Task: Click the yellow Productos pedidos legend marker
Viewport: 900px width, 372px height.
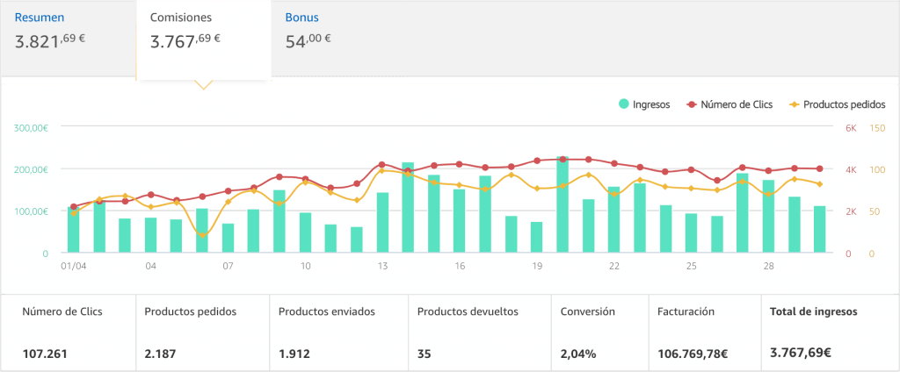Action: [795, 105]
